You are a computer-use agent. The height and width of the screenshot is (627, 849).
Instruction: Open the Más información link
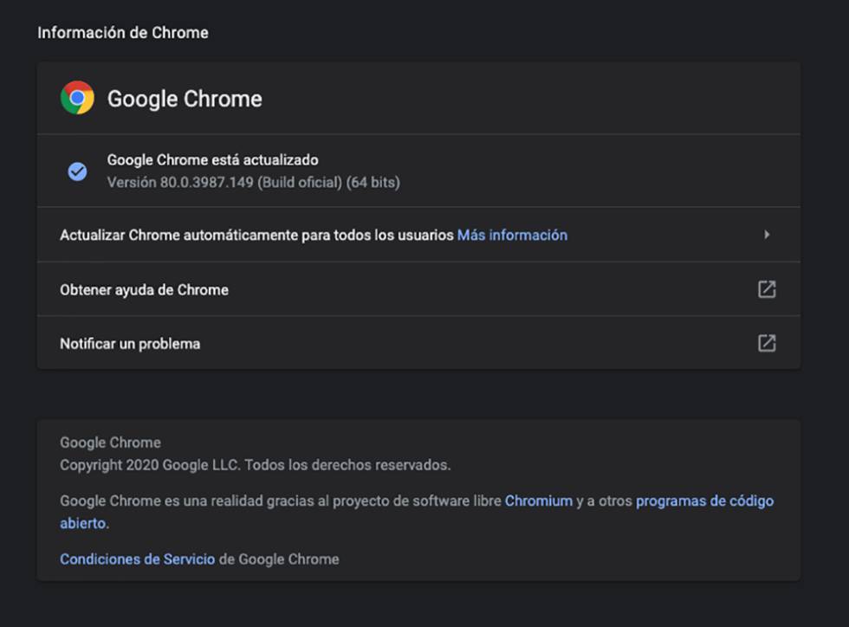pos(512,235)
